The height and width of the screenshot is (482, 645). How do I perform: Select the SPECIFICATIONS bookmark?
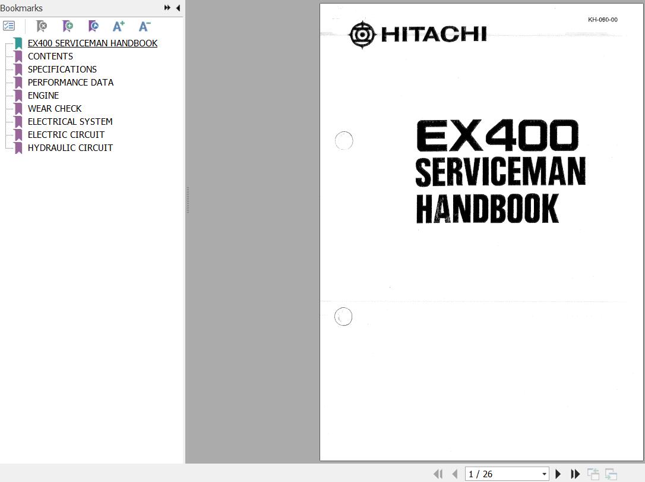point(62,70)
